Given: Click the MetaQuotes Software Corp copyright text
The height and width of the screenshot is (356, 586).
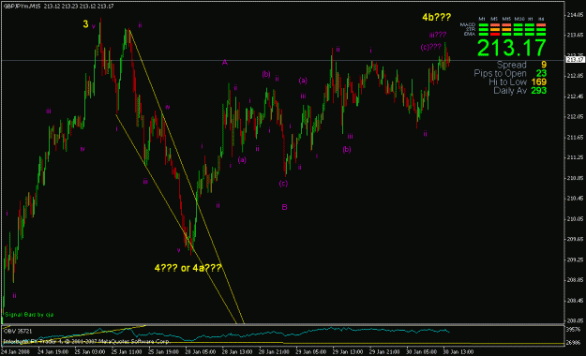Looking at the screenshot, I should [x=86, y=341].
